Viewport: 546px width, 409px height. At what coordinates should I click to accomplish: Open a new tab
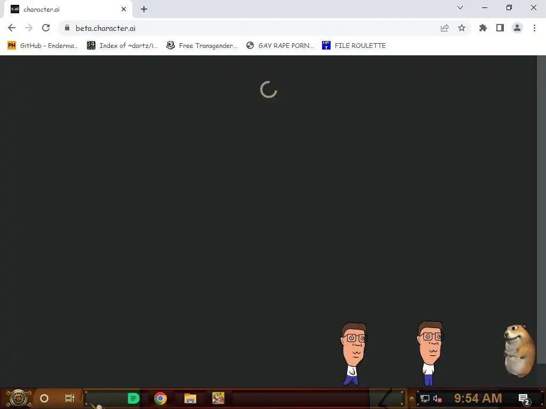coord(144,10)
